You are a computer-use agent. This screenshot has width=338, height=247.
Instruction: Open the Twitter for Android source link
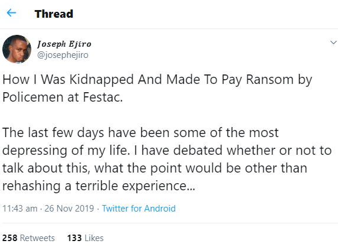tap(139, 209)
